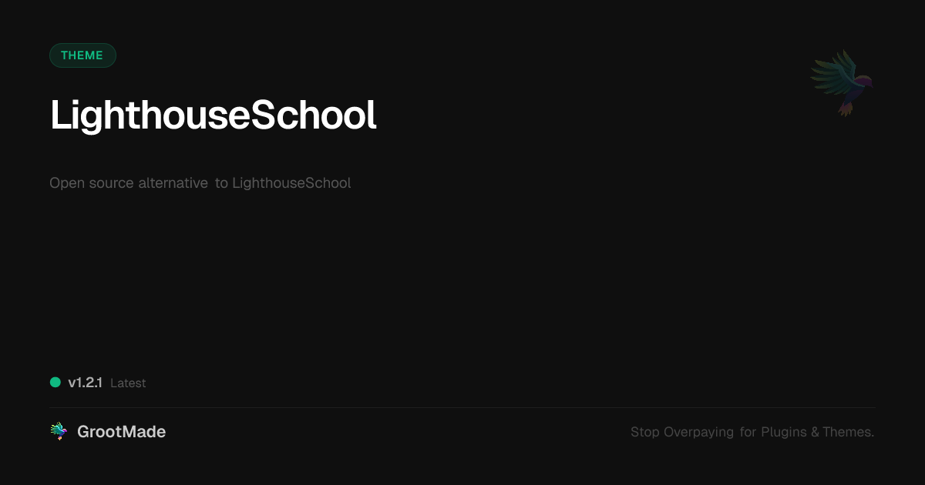Viewport: 925px width, 485px height.
Task: Click the green THEME badge
Action: pos(82,55)
